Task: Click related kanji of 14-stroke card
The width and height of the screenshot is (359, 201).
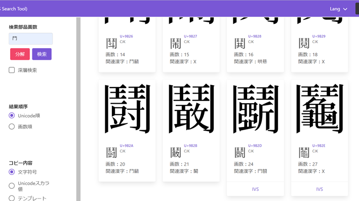Action: point(134,62)
